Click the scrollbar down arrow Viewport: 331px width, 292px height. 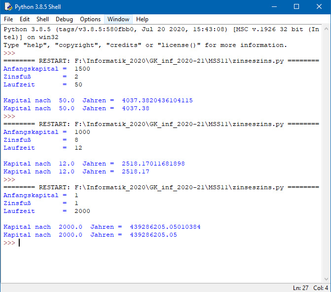(326, 279)
